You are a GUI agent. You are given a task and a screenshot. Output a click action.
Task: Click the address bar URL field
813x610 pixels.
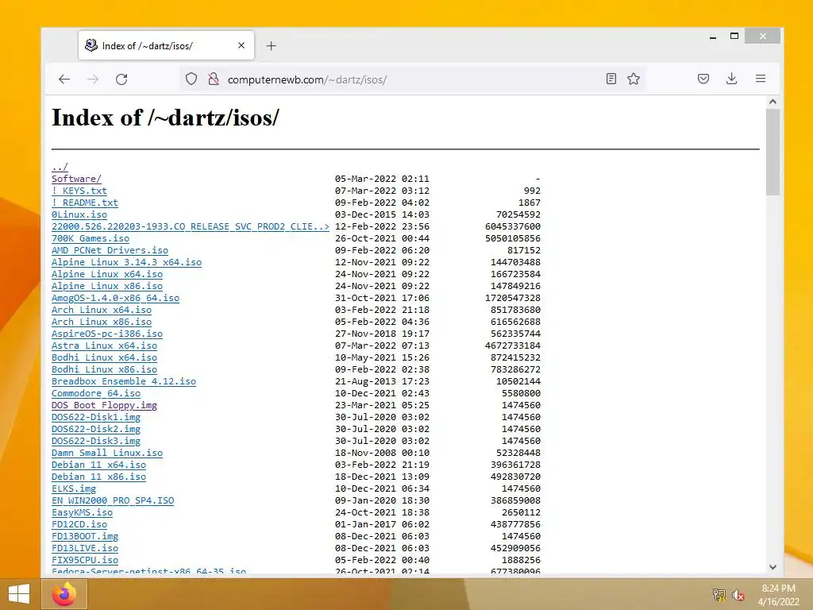click(x=412, y=79)
